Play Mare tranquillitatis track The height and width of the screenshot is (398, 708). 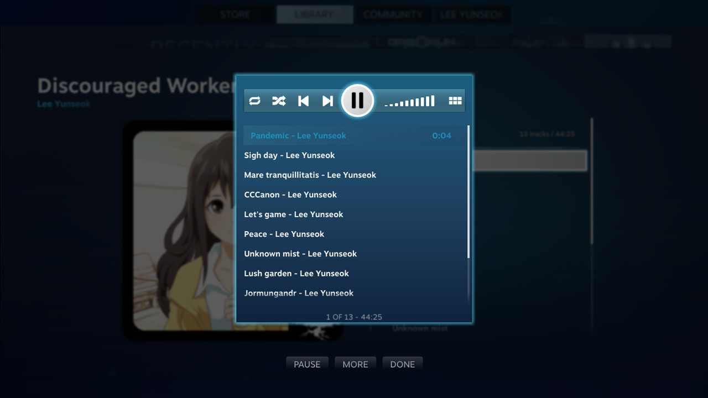355,175
